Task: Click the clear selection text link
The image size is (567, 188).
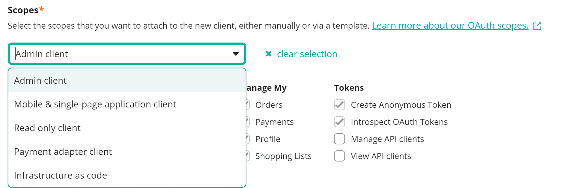Action: 307,54
